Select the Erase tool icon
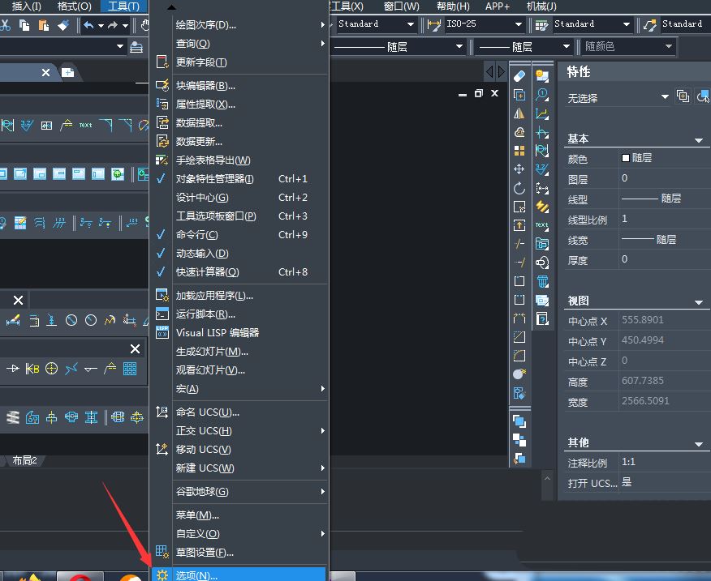Screen dimensions: 711x581 519,76
